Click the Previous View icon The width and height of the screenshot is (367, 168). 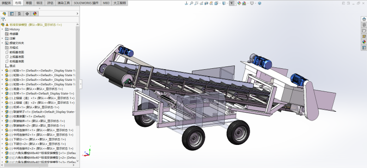coord(201,3)
